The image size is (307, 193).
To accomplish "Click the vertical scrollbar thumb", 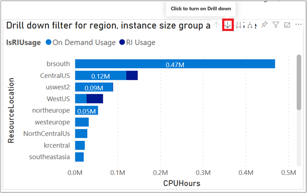I will 299,82.
